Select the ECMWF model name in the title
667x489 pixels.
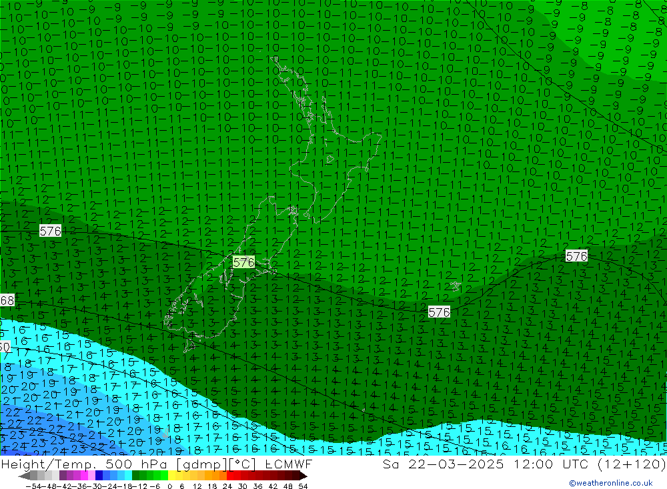[x=288, y=464]
